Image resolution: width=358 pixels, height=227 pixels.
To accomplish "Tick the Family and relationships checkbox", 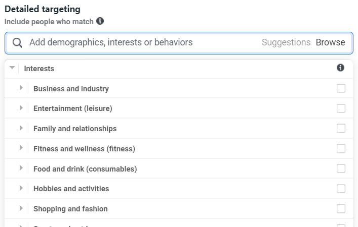I will (x=341, y=128).
